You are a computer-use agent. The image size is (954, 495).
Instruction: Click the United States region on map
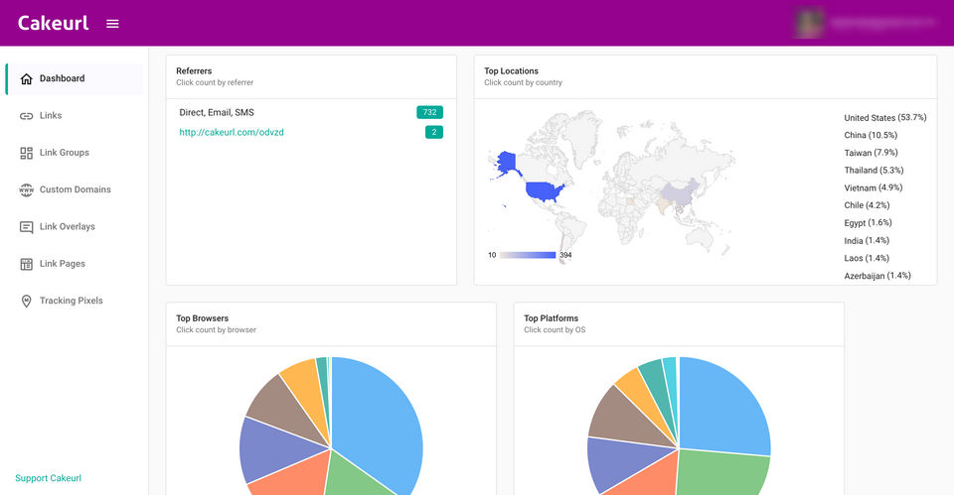pyautogui.click(x=544, y=191)
